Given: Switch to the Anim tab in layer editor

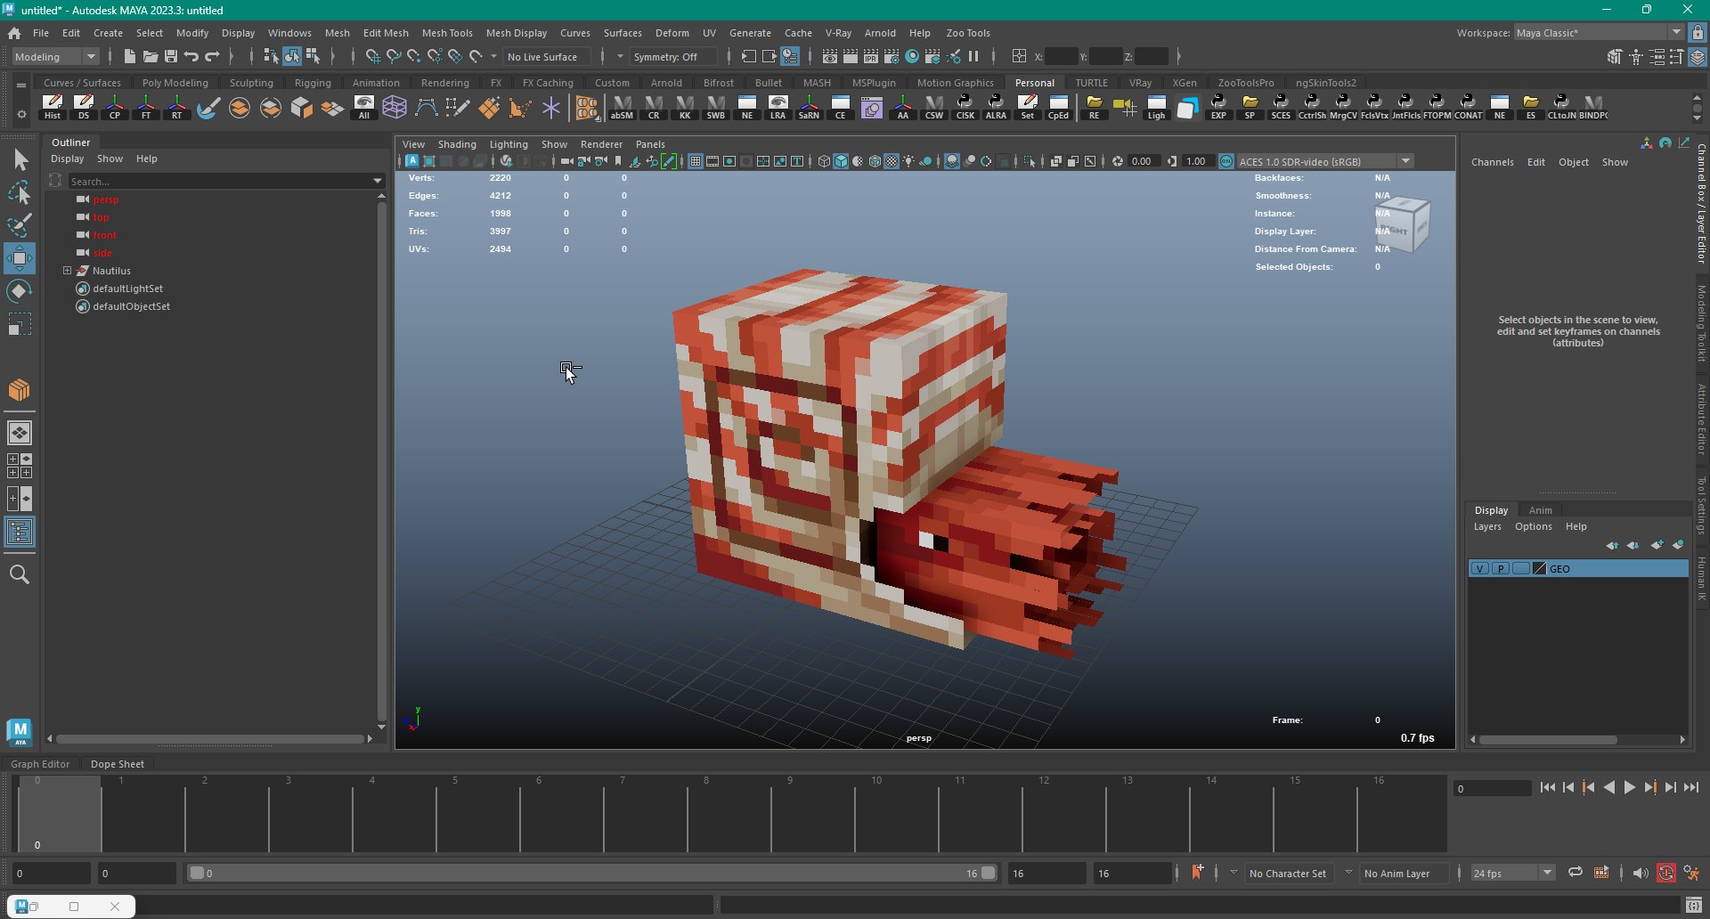Looking at the screenshot, I should pos(1540,510).
